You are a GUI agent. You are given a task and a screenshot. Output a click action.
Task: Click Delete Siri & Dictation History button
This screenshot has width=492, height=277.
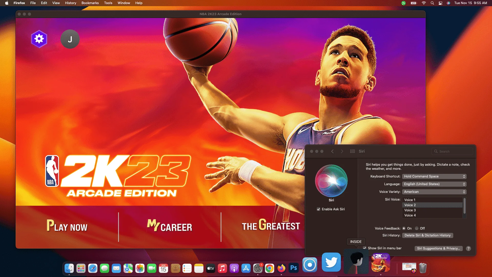click(x=427, y=235)
